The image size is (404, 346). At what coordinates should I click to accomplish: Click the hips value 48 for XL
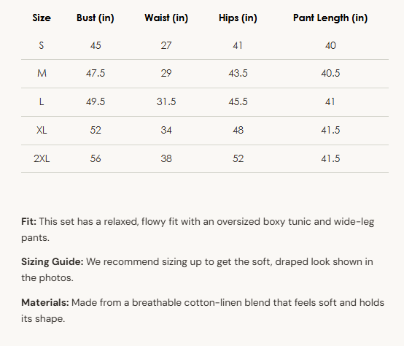coord(238,130)
